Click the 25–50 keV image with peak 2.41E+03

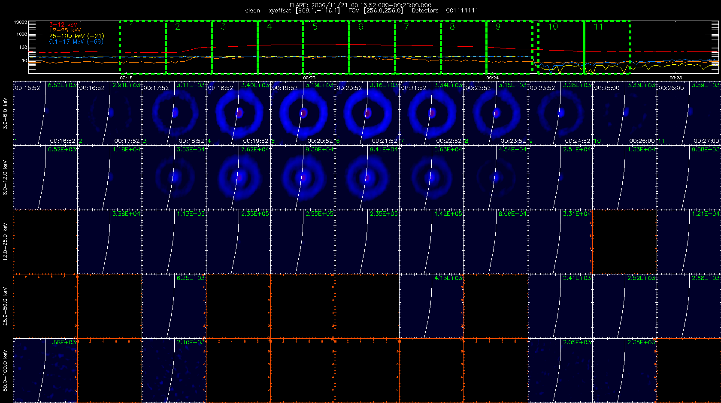(x=560, y=306)
